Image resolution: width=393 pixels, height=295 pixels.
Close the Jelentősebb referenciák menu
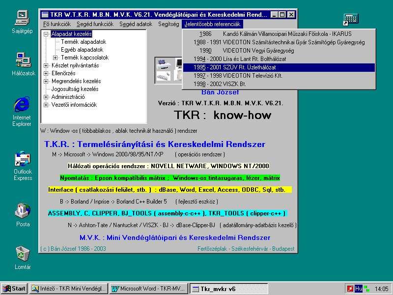coord(212,24)
